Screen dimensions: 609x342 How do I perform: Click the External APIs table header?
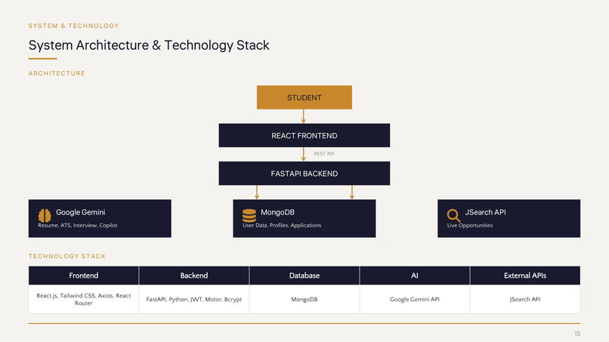[525, 276]
